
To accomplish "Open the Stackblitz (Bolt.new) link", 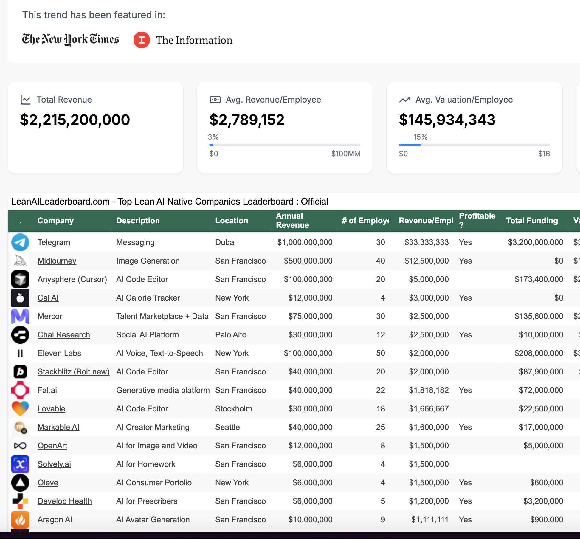I will [x=73, y=372].
